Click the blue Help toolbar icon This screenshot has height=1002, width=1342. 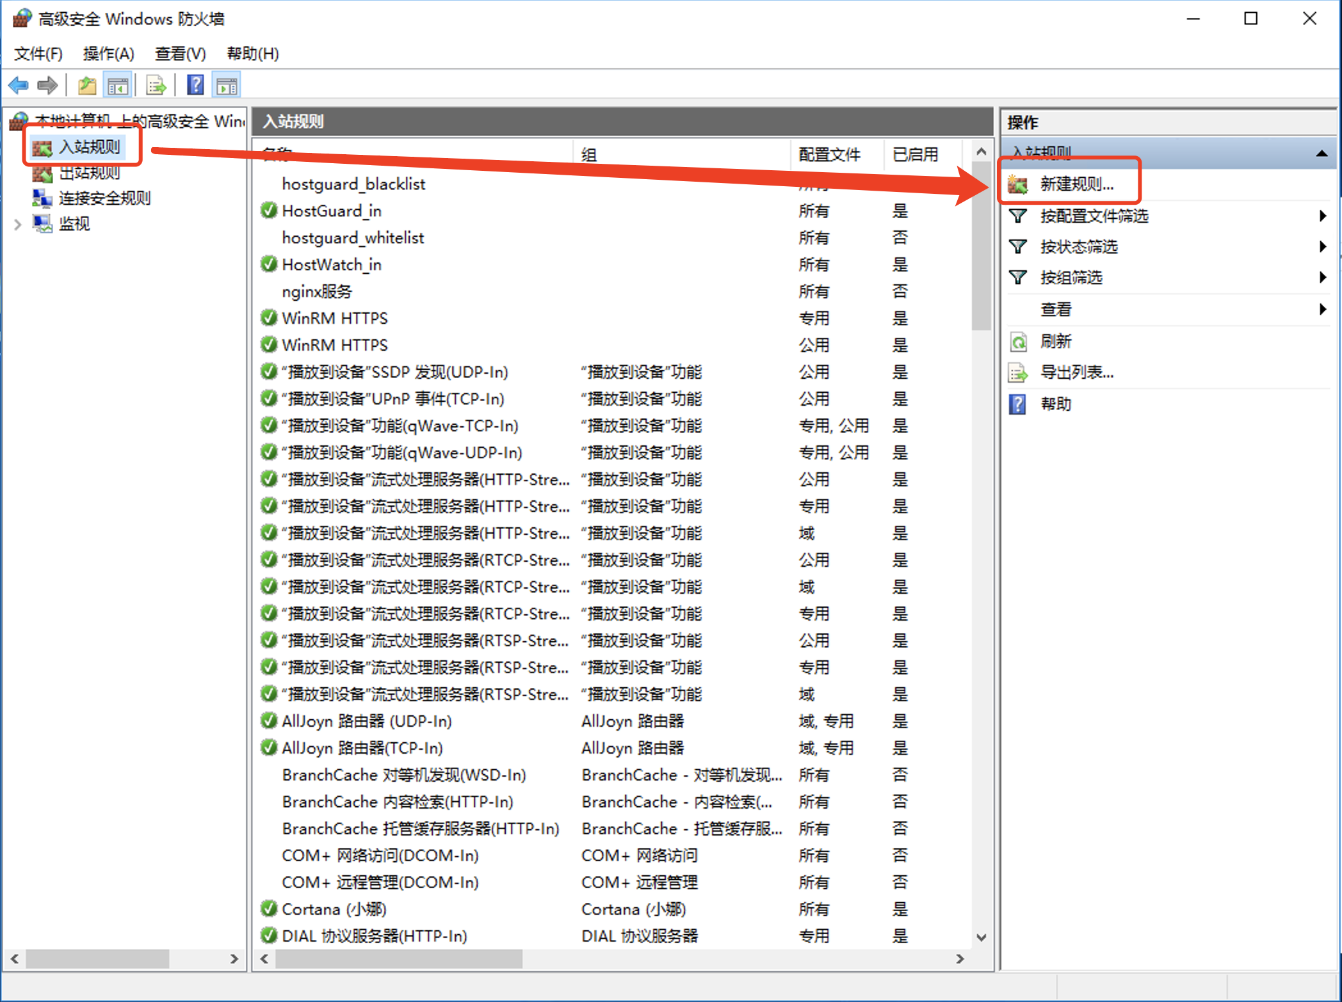(195, 85)
